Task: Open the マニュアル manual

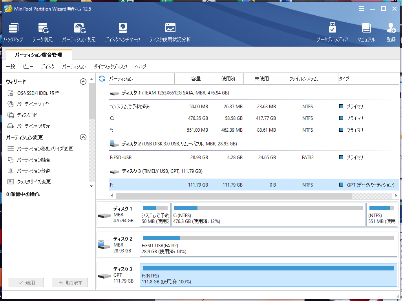Action: [x=366, y=32]
